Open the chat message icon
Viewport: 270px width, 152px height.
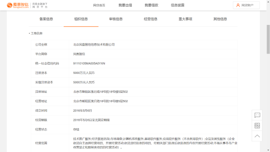(257, 115)
